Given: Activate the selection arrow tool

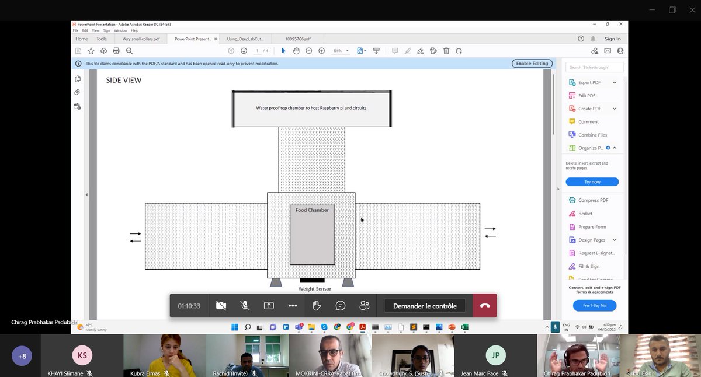Looking at the screenshot, I should click(x=284, y=51).
